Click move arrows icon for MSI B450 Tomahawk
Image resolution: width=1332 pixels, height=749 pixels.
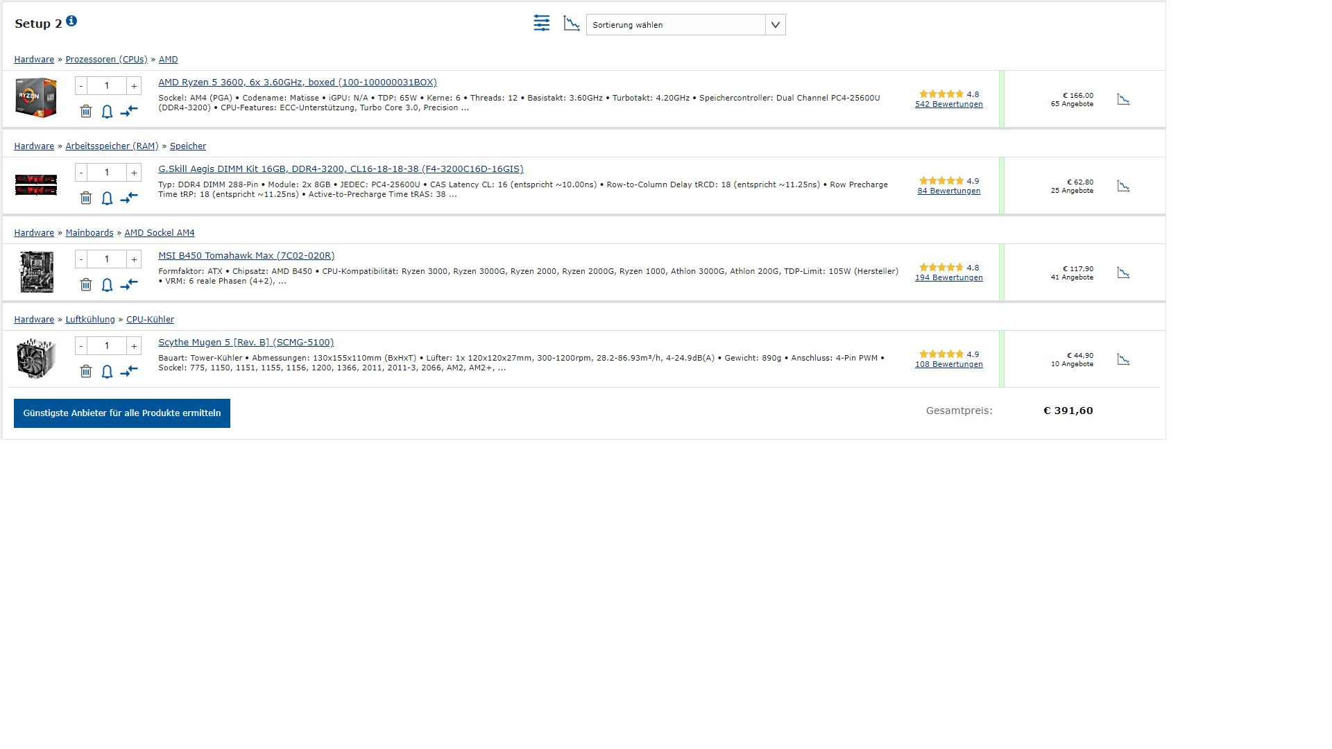129,284
